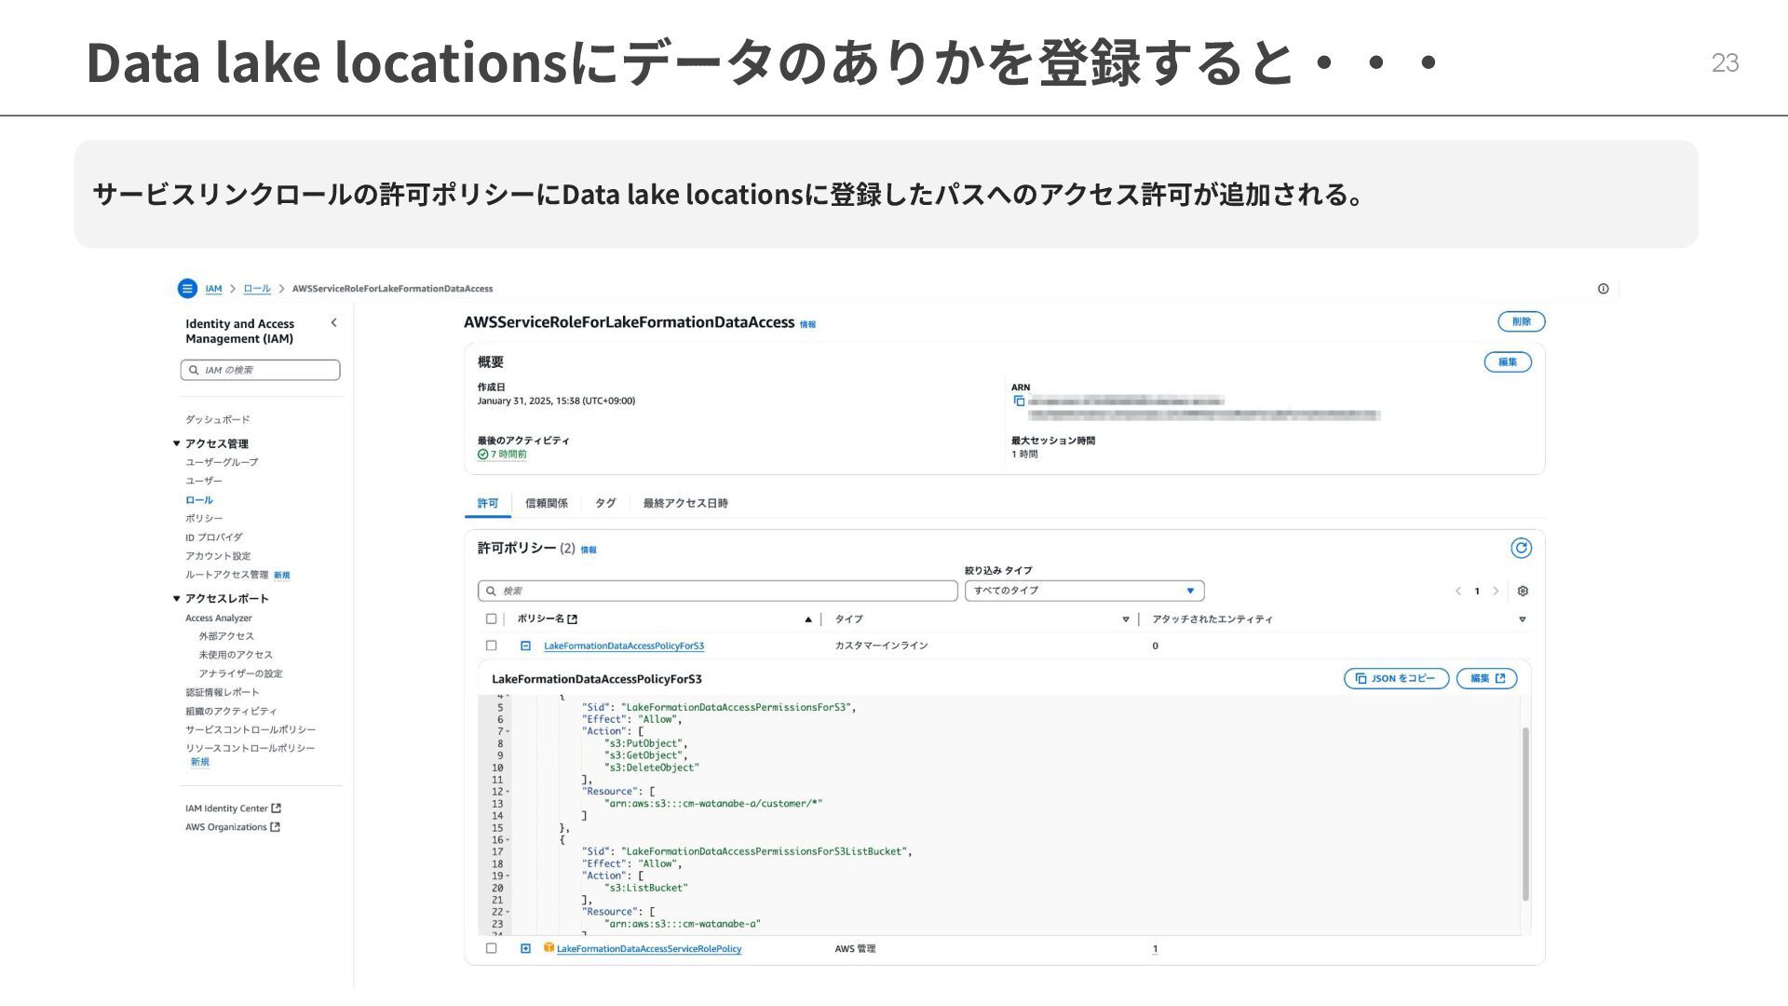Open Access Analyzer in the sidebar
1788x1006 pixels.
point(218,619)
